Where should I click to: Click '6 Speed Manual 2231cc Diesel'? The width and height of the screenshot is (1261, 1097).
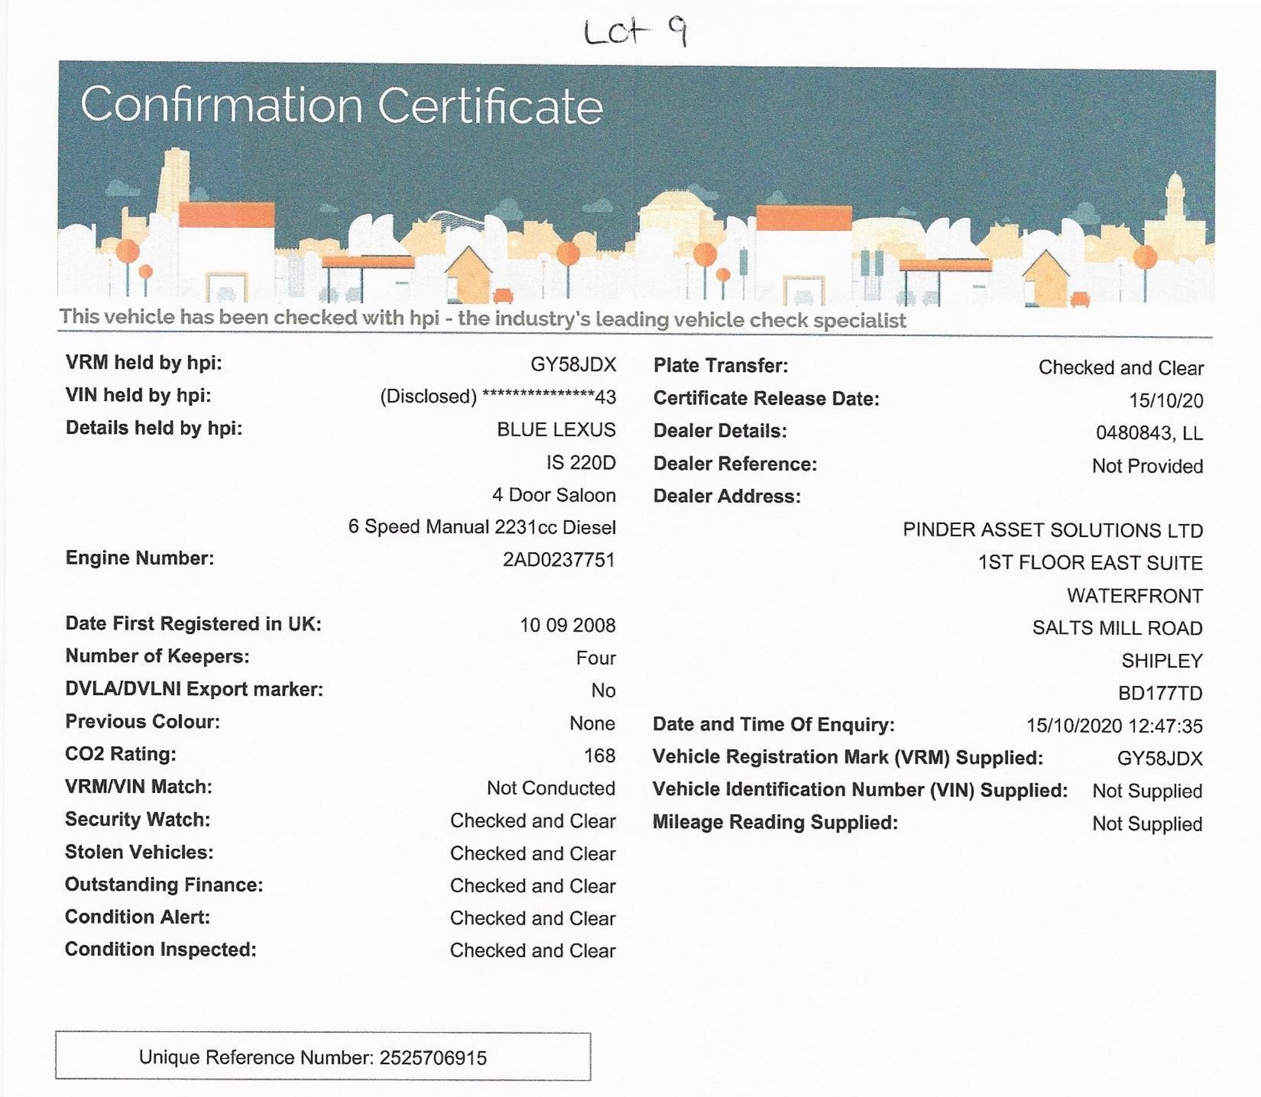(482, 527)
